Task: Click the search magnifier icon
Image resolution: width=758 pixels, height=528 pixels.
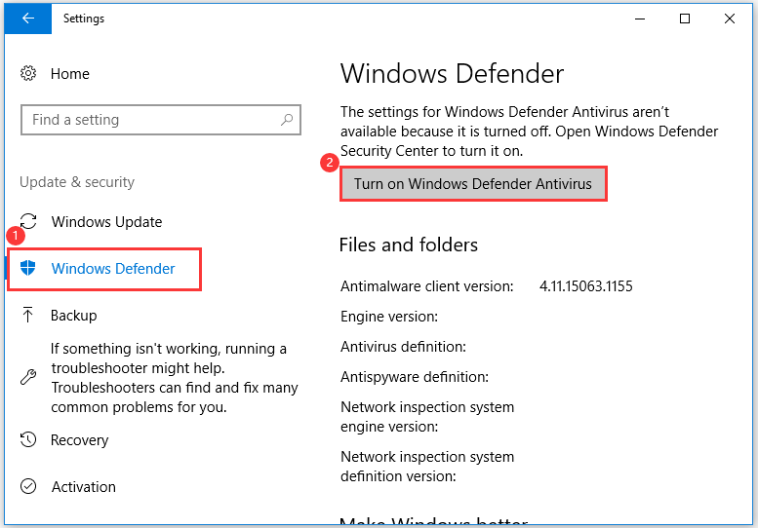Action: click(x=287, y=119)
